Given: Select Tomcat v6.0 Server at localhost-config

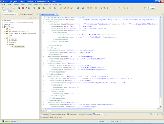Looking at the screenshot, I should click(x=20, y=23).
